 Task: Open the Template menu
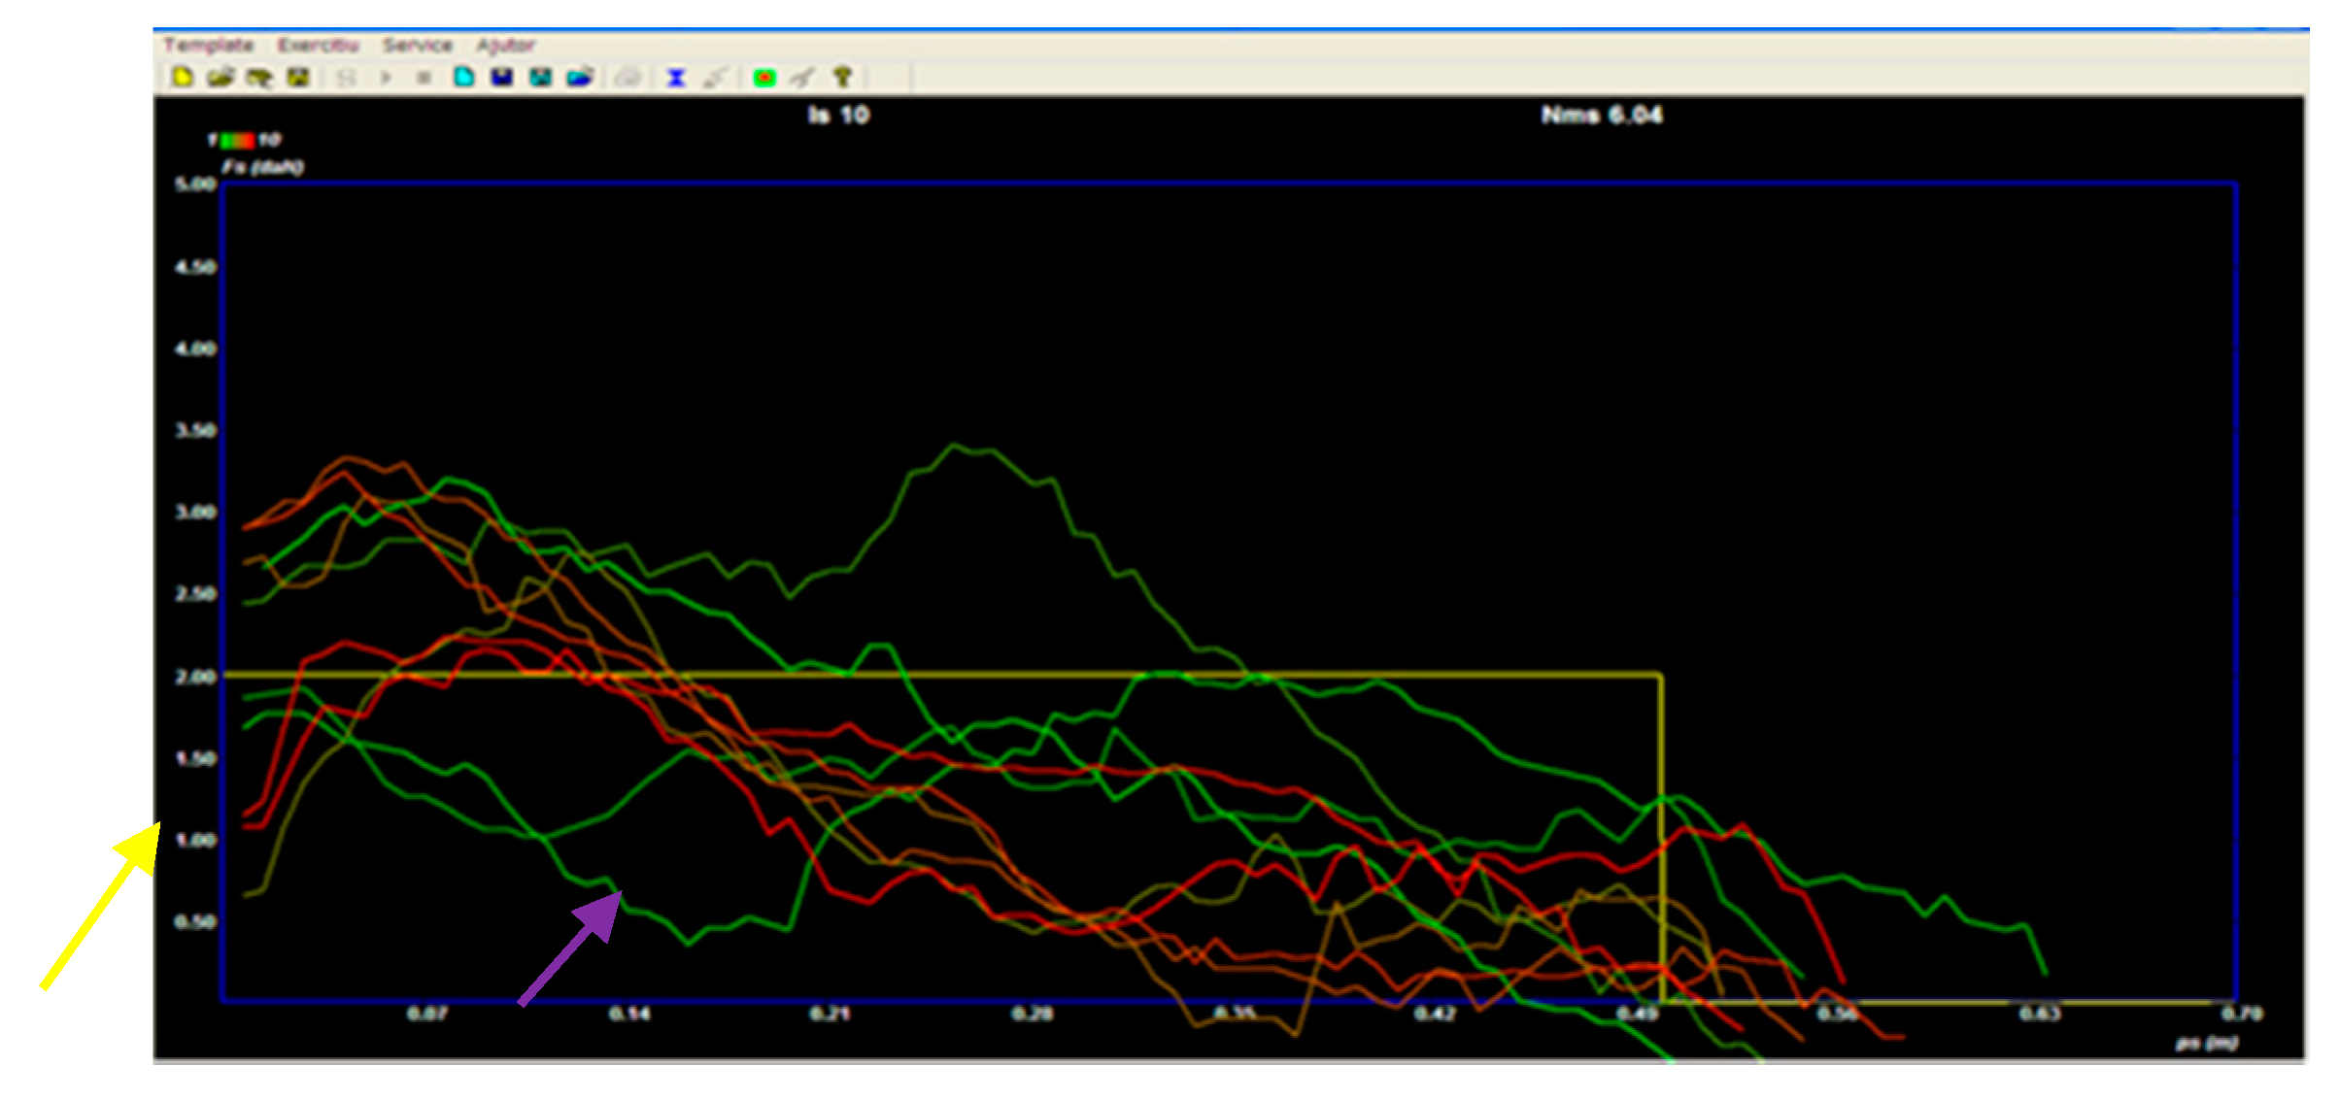208,45
